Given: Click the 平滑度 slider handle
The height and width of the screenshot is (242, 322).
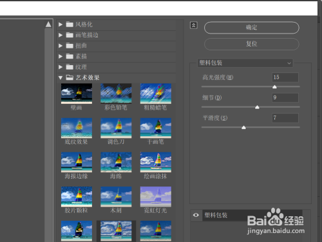Looking at the screenshot, I should (x=243, y=127).
